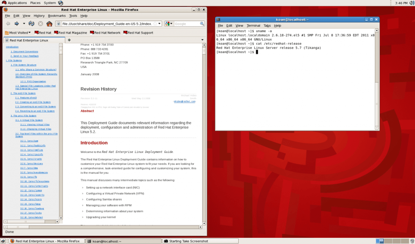Viewport: 415px width, 244px height.
Task: Open the Applications menu in the top panel
Action: [x=15, y=3]
